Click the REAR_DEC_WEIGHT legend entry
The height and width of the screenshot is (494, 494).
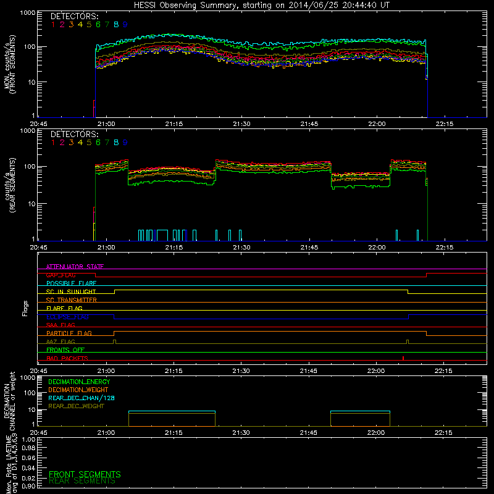tap(76, 406)
